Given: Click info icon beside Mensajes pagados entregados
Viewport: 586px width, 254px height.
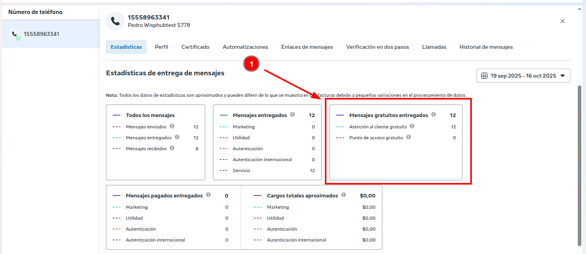Looking at the screenshot, I should [x=208, y=195].
